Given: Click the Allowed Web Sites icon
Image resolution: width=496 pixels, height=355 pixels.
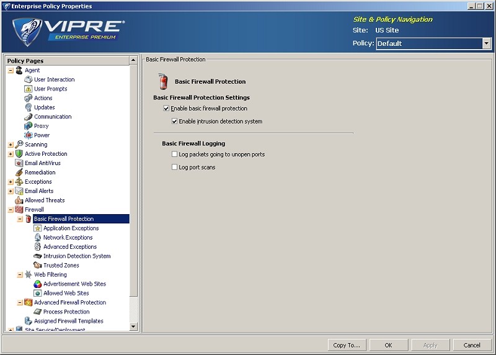Looking at the screenshot, I should point(38,293).
